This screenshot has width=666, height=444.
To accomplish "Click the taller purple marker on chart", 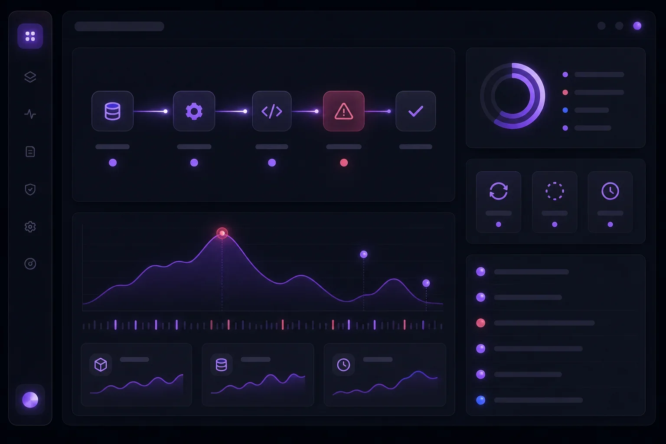I will (x=364, y=254).
